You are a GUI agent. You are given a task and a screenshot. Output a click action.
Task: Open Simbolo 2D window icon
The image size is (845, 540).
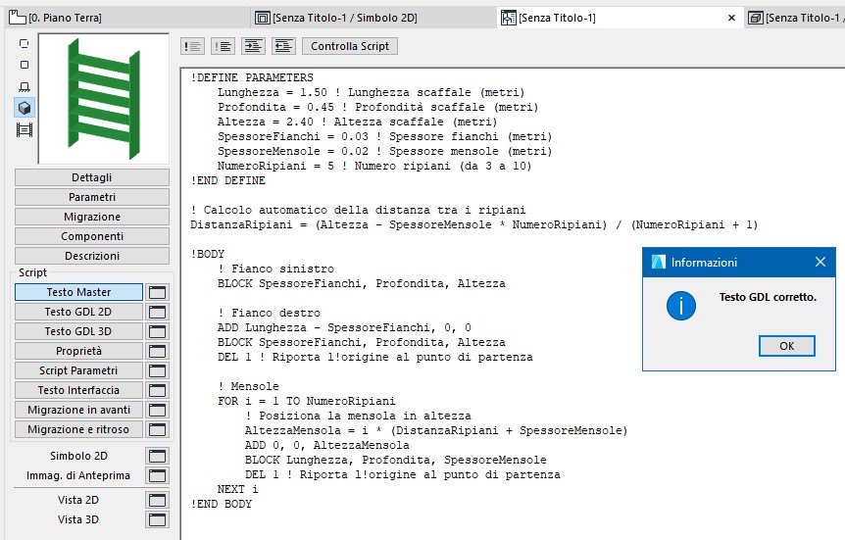tap(157, 456)
